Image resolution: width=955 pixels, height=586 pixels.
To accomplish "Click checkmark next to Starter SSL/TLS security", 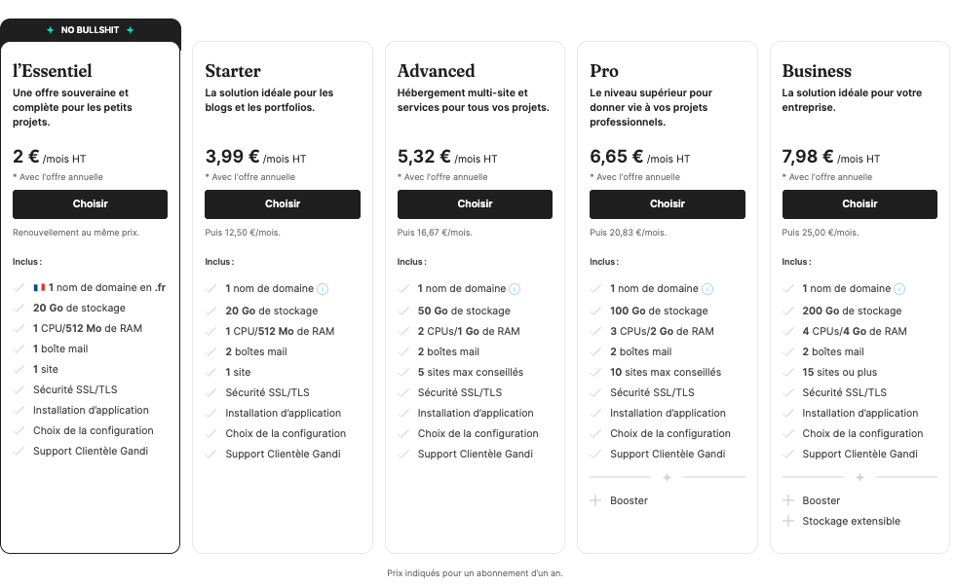I will [211, 392].
